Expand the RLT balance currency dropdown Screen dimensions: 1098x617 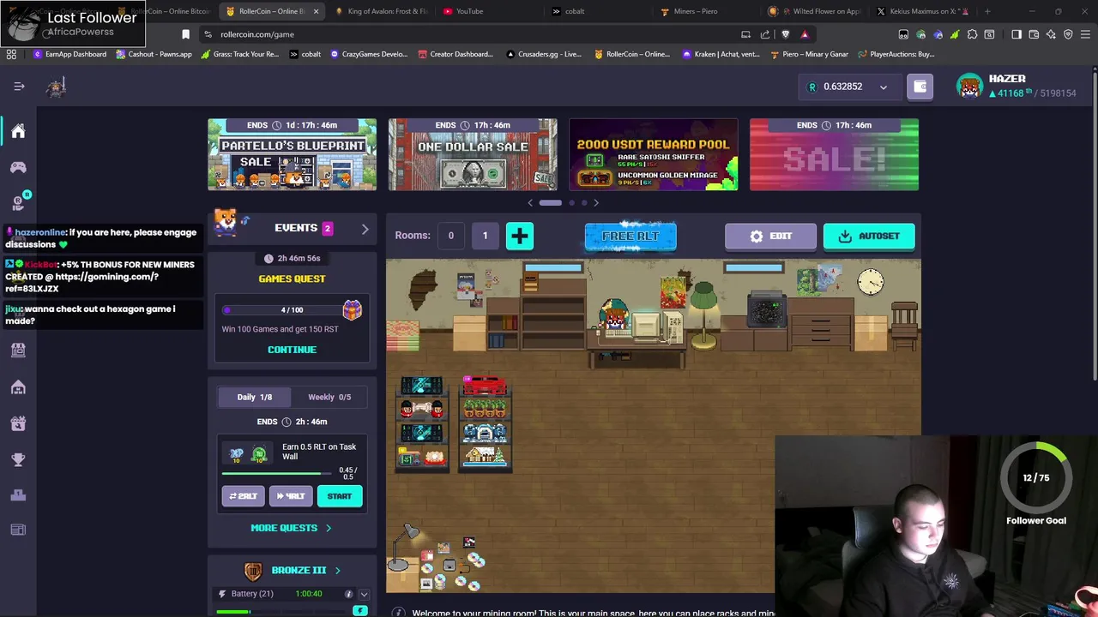[x=883, y=87]
